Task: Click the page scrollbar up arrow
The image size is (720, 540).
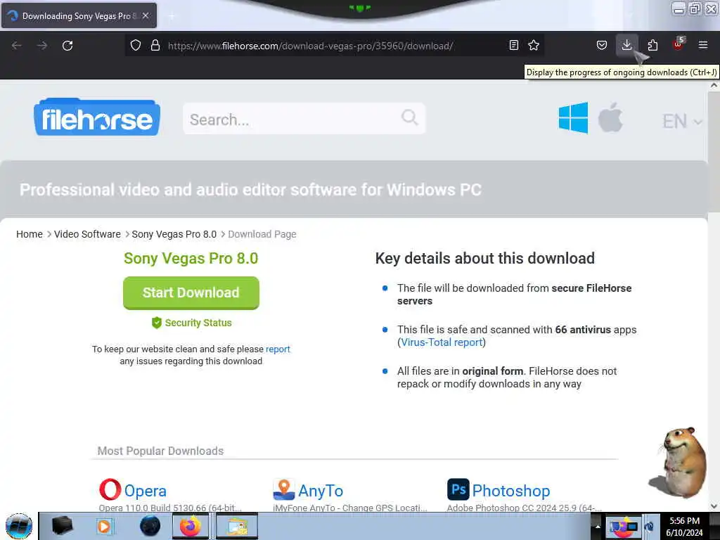Action: pyautogui.click(x=714, y=85)
